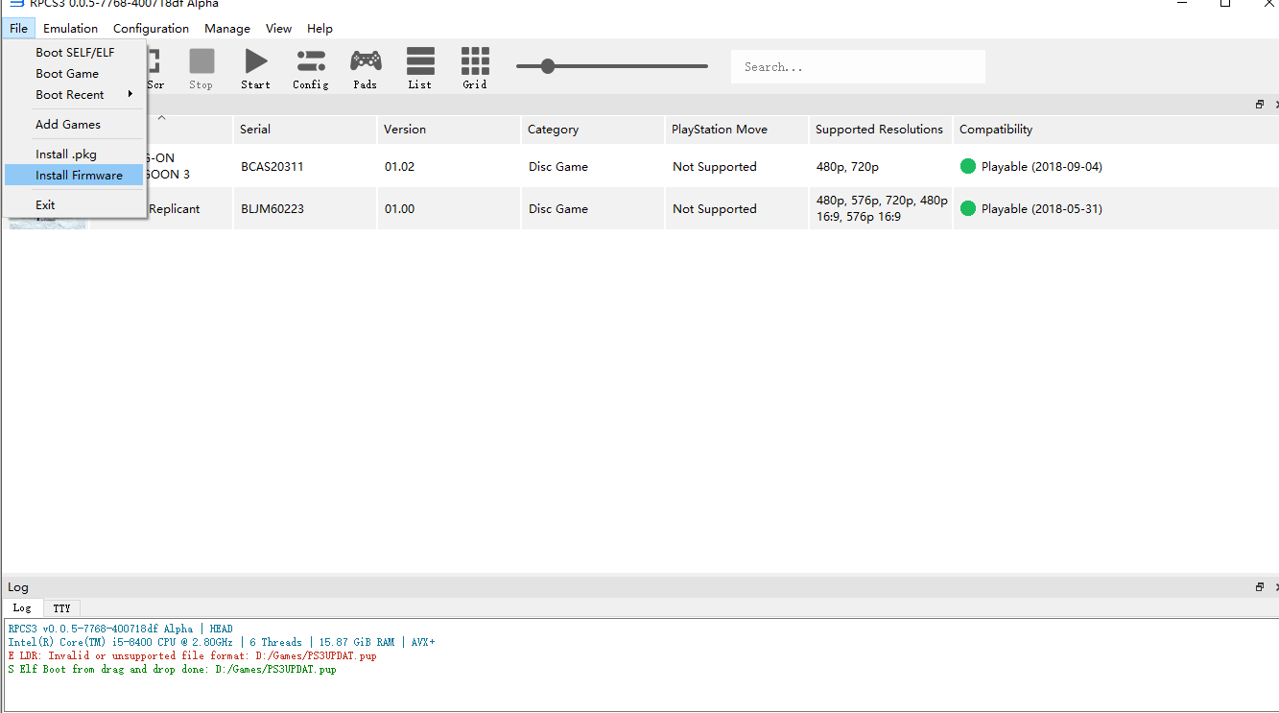
Task: Sort the game list by Category column
Action: pos(593,130)
